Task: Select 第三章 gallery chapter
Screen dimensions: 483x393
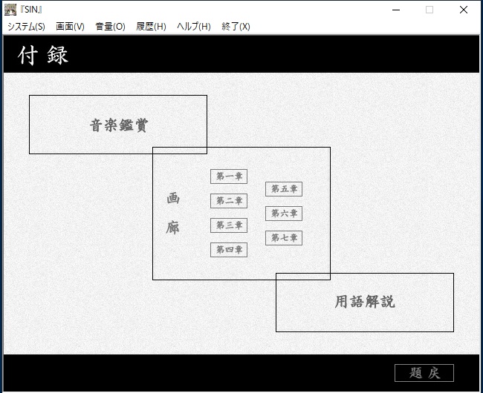Action: coord(229,225)
